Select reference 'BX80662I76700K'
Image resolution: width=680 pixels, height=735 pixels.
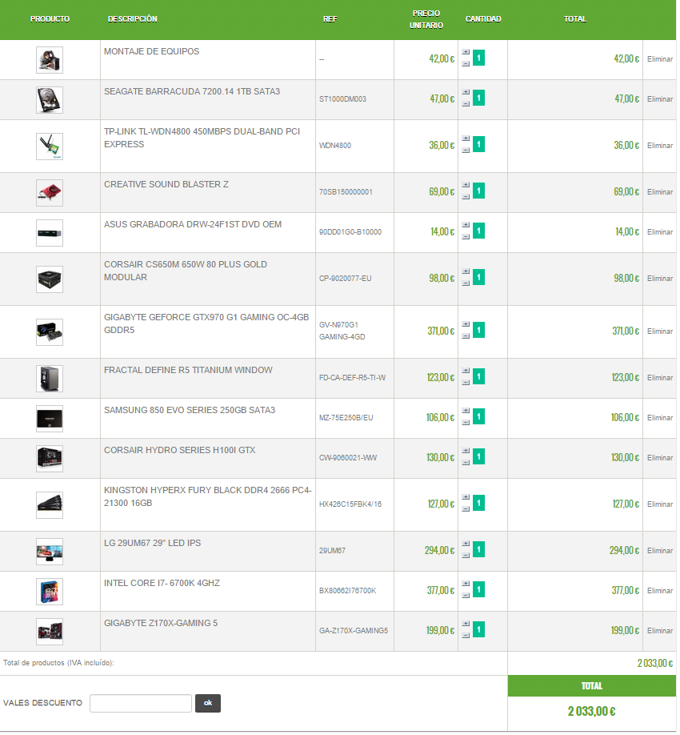[x=347, y=591]
